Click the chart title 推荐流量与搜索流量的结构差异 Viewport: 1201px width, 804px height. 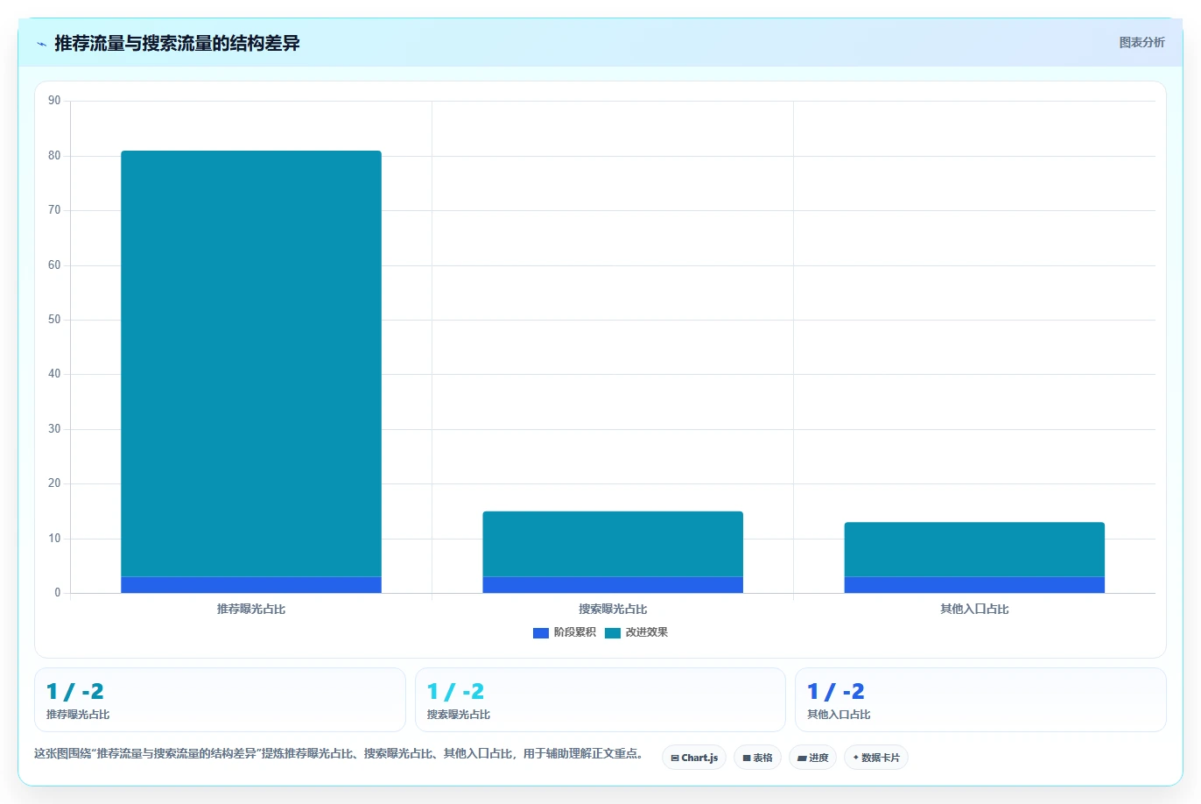pos(177,43)
